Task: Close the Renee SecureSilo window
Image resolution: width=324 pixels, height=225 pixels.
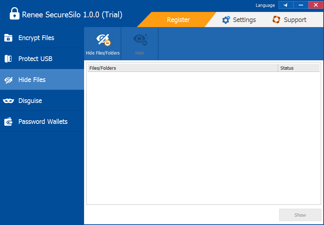Action: 316,5
